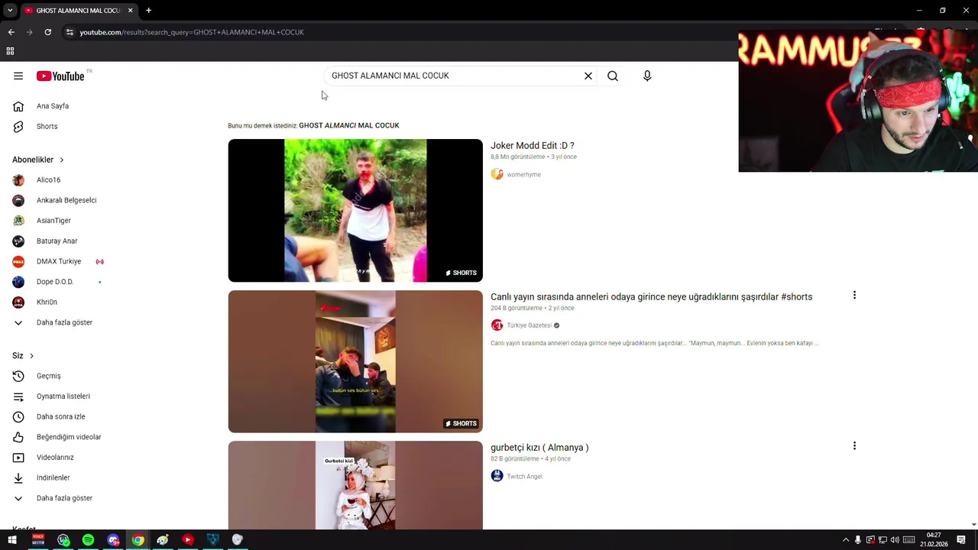
Task: Expand the Abonelikler section
Action: point(38,160)
